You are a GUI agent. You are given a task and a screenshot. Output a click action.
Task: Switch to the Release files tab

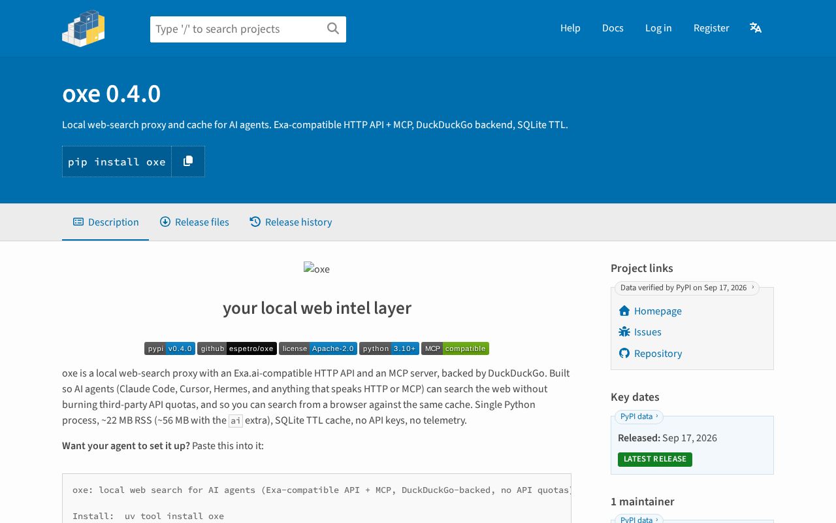click(x=195, y=222)
